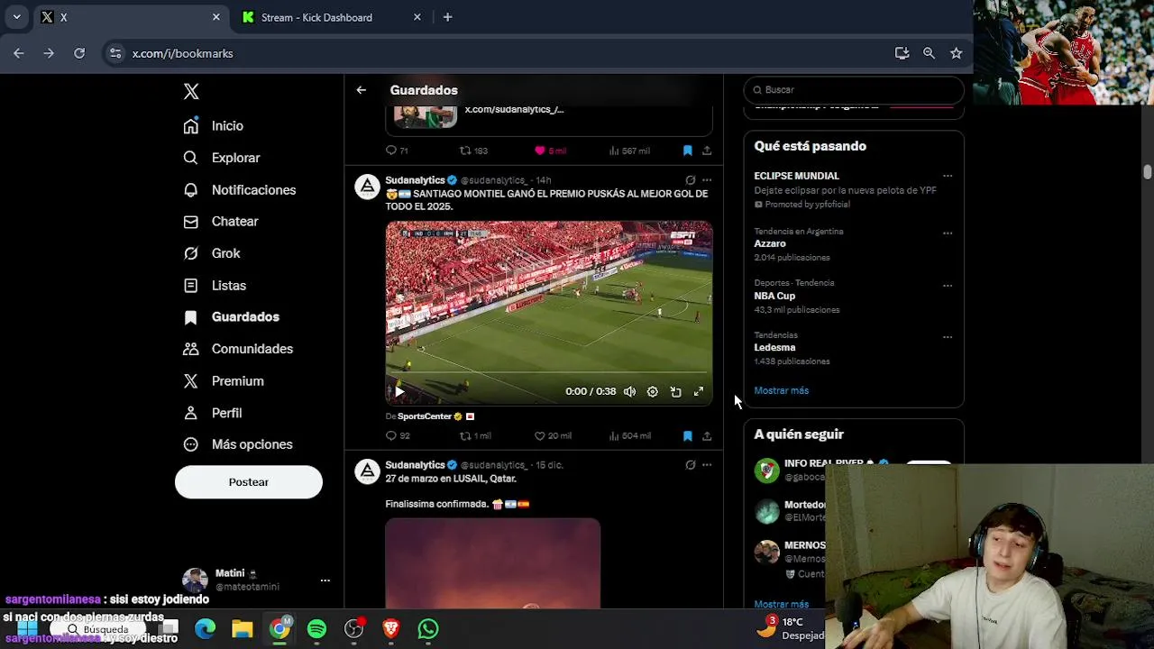Open Grok action on the 14h post
This screenshot has width=1154, height=649.
[x=691, y=180]
